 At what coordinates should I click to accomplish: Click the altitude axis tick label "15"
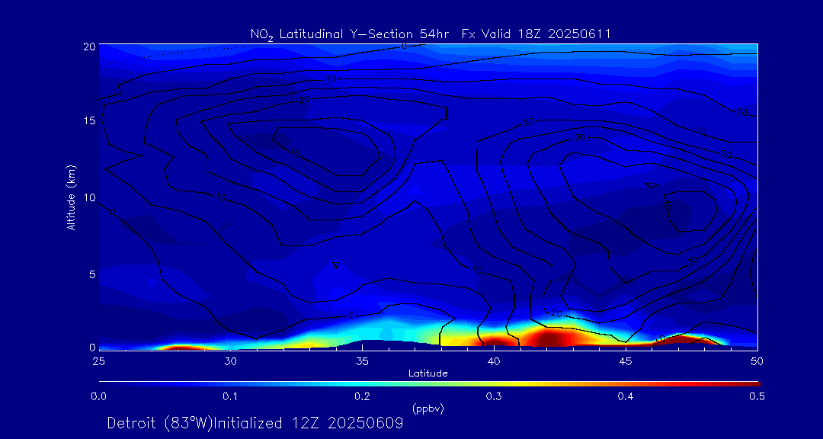click(90, 120)
